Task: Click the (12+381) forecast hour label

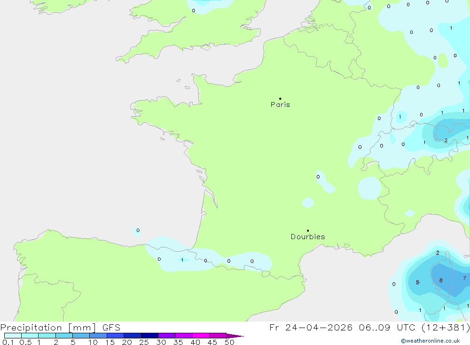Action: 446,328
